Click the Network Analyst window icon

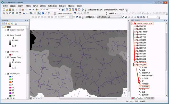click(x=75, y=13)
